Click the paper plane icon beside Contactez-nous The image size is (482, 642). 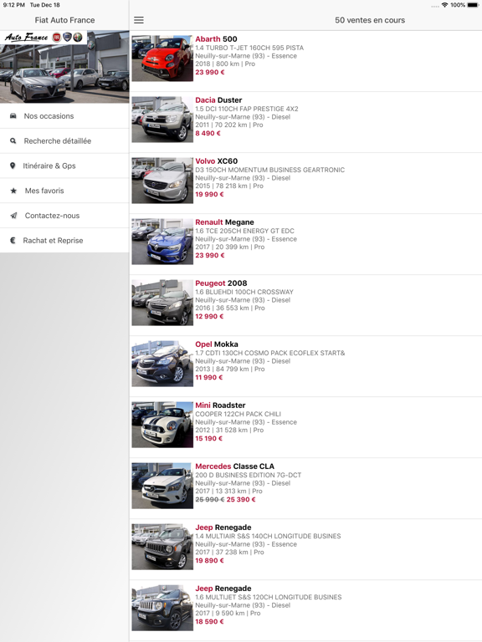pyautogui.click(x=13, y=216)
